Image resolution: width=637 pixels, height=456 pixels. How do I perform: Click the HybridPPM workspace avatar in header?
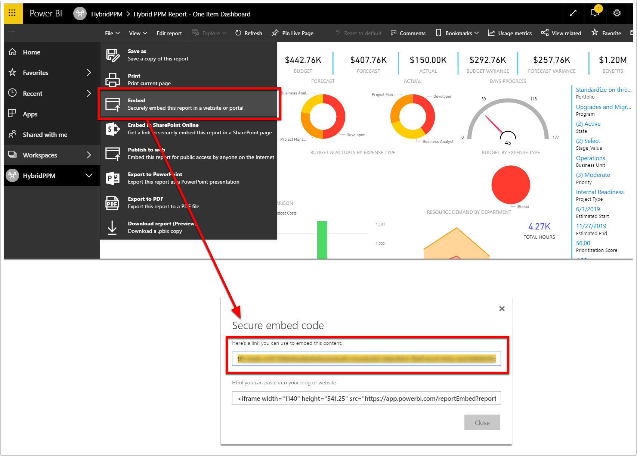80,14
